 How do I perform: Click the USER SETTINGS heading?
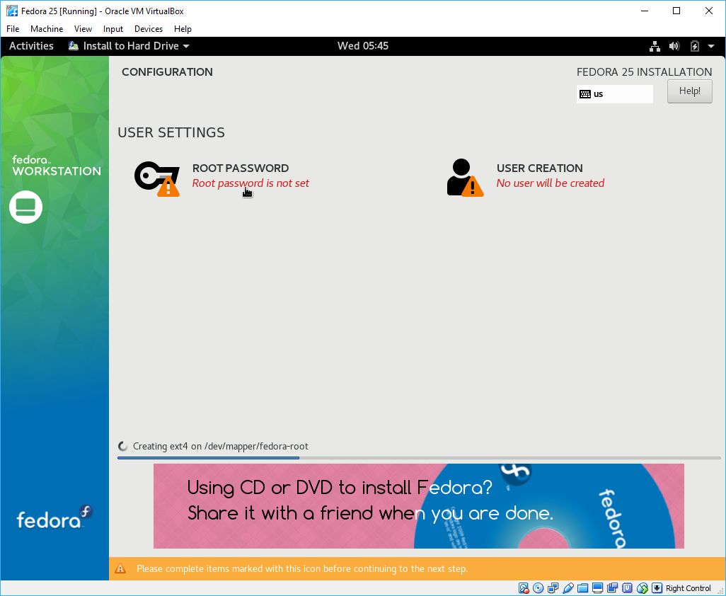[x=171, y=132]
